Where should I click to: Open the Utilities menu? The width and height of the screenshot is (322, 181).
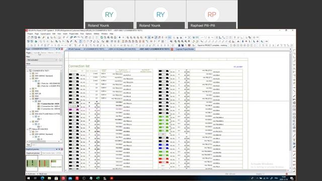tap(96, 34)
